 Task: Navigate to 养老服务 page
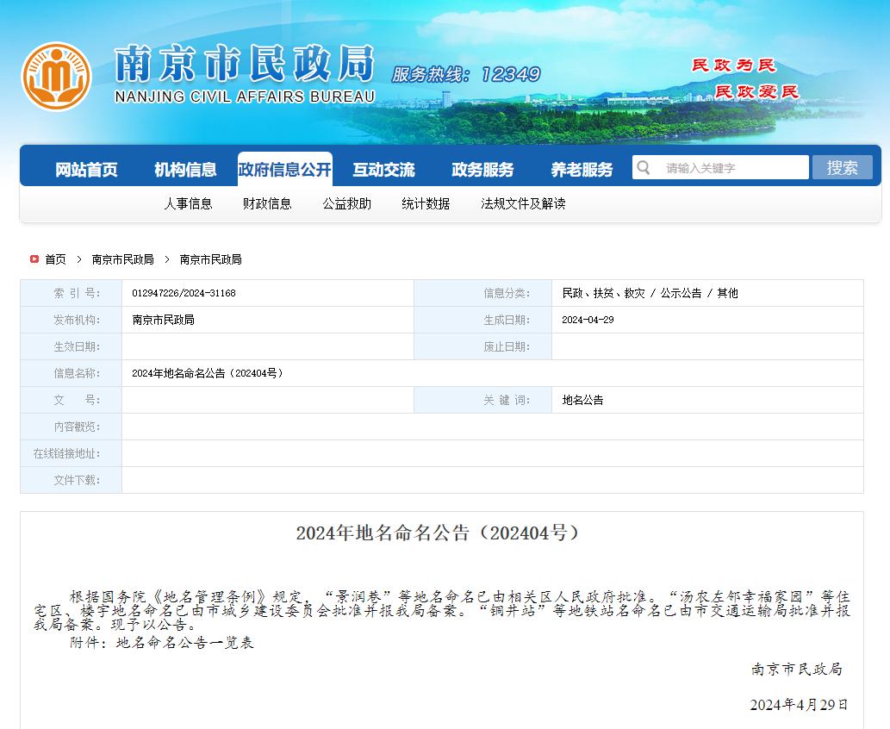point(582,170)
